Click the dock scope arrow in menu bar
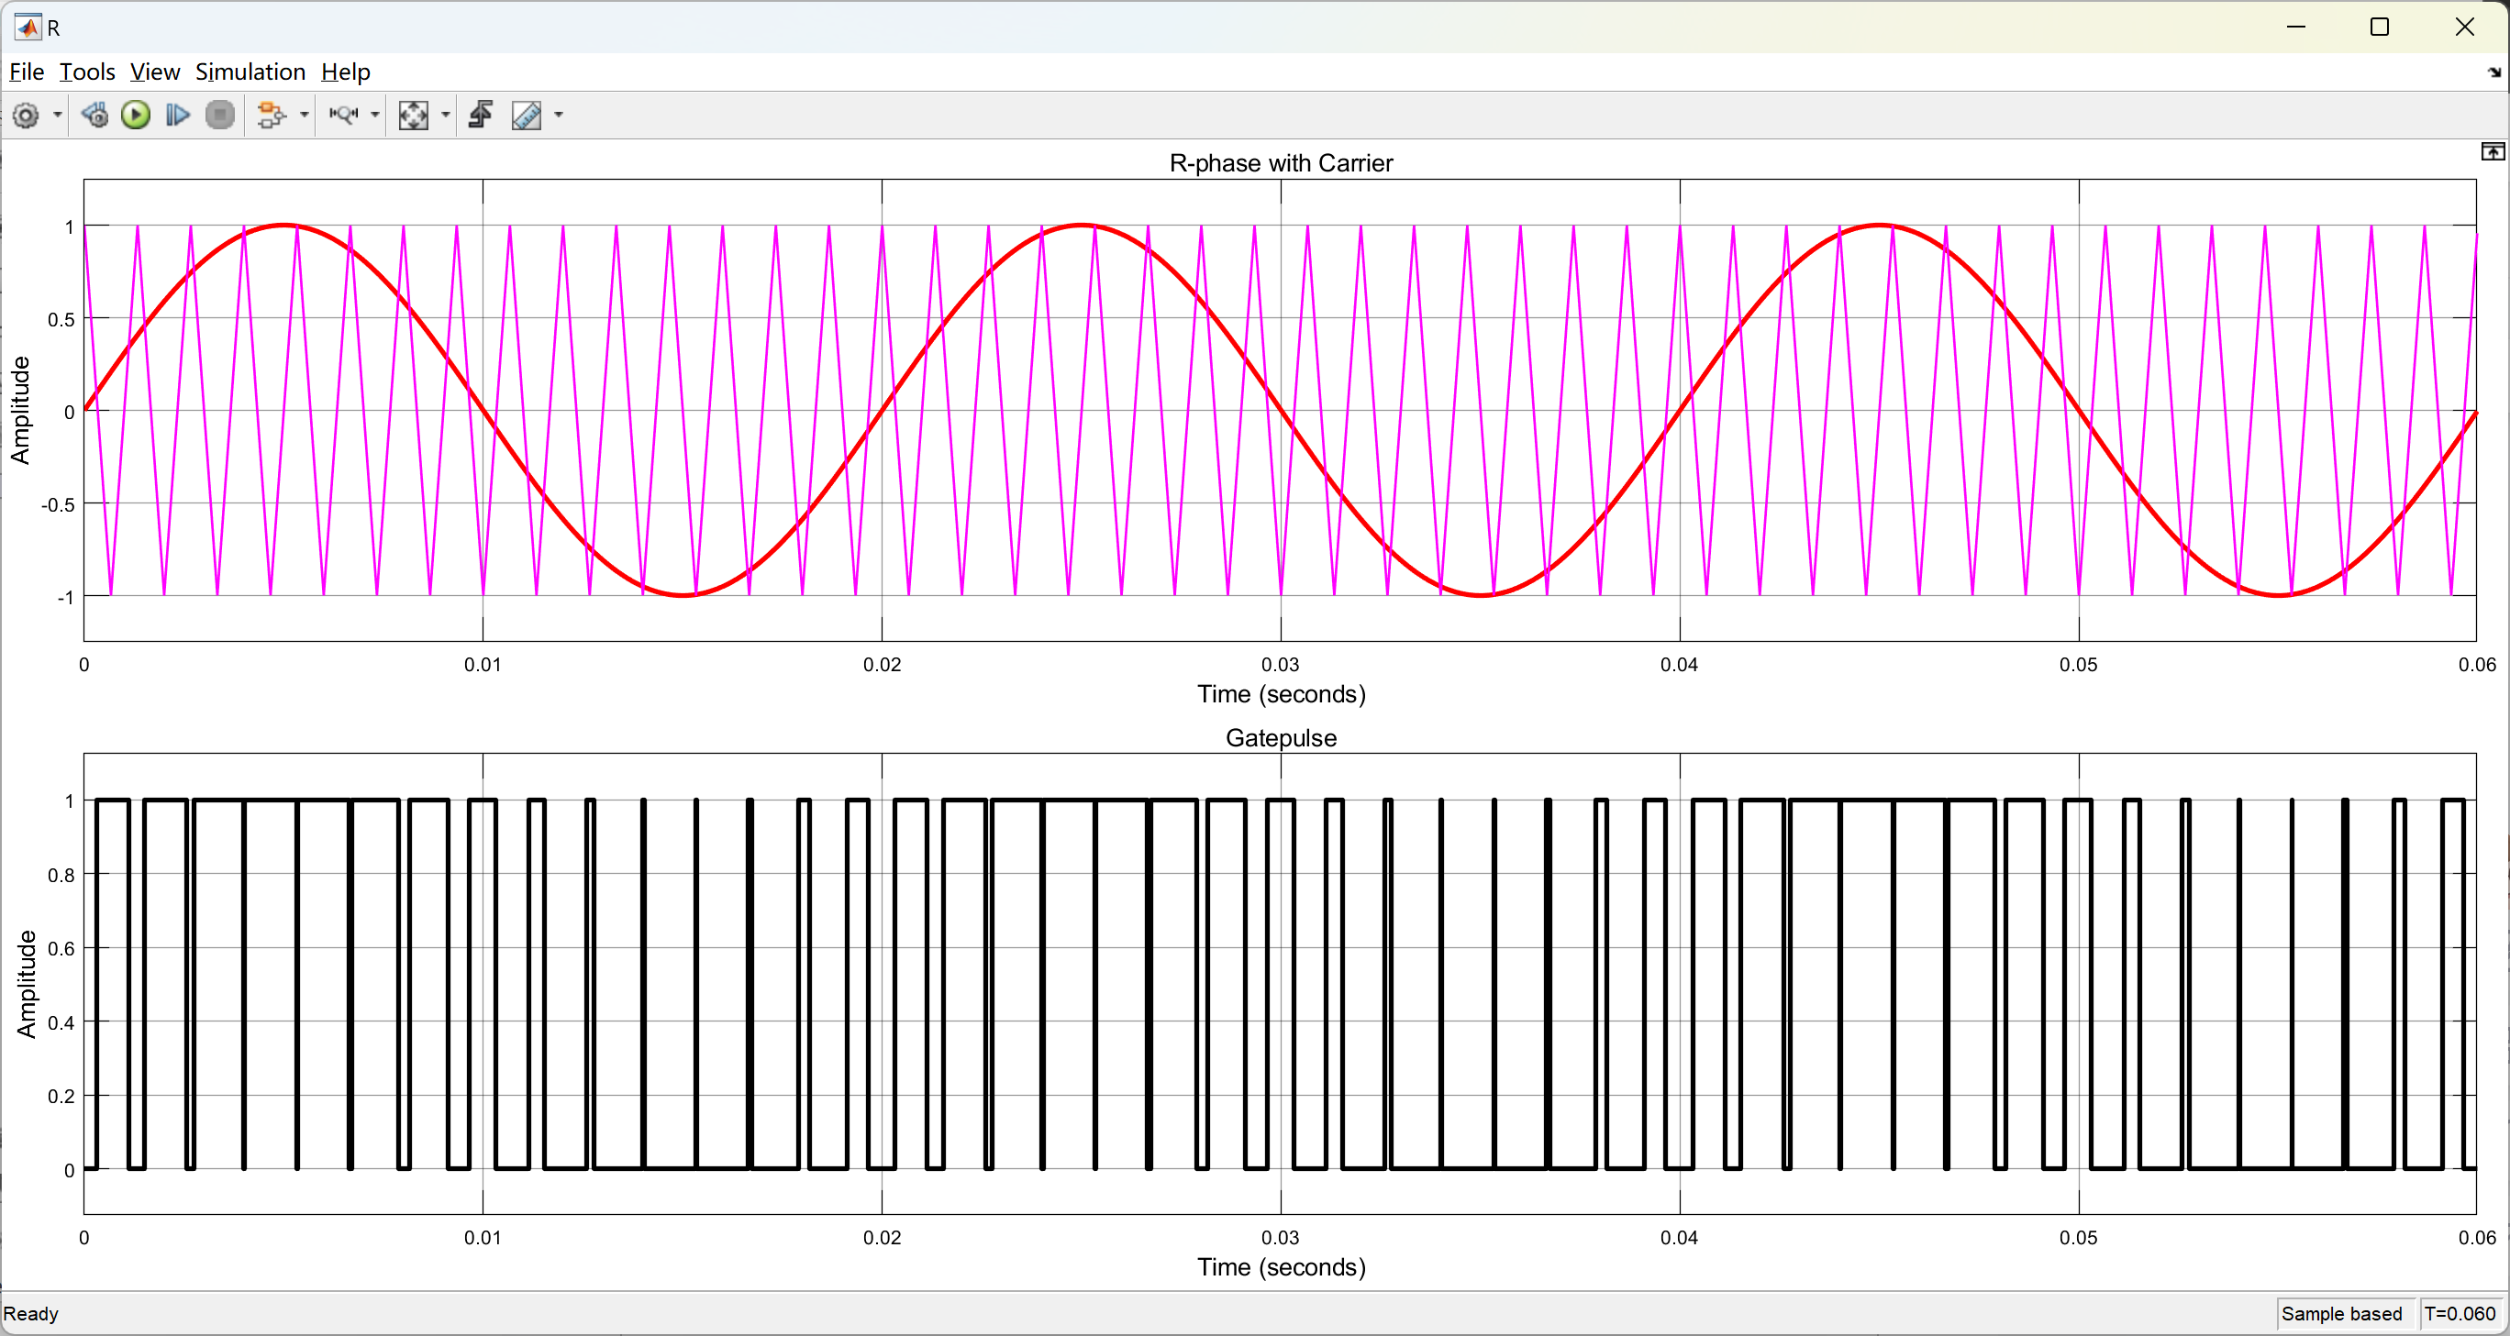Screen dimensions: 2510x1336 pos(2494,73)
